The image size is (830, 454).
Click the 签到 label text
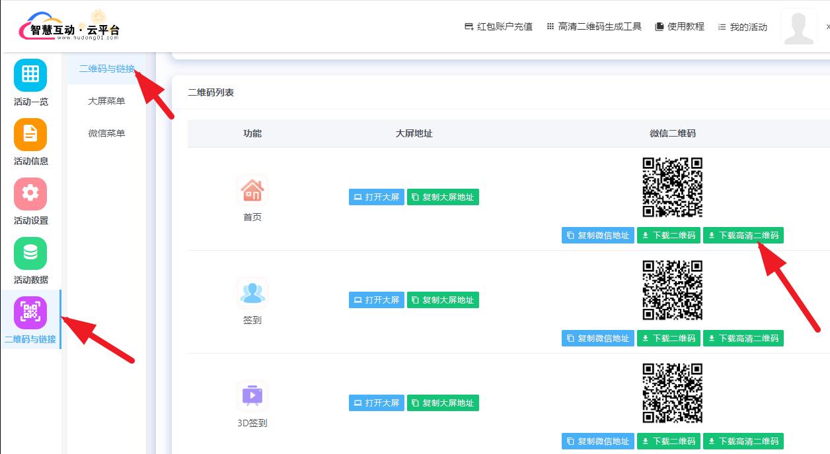tap(252, 320)
